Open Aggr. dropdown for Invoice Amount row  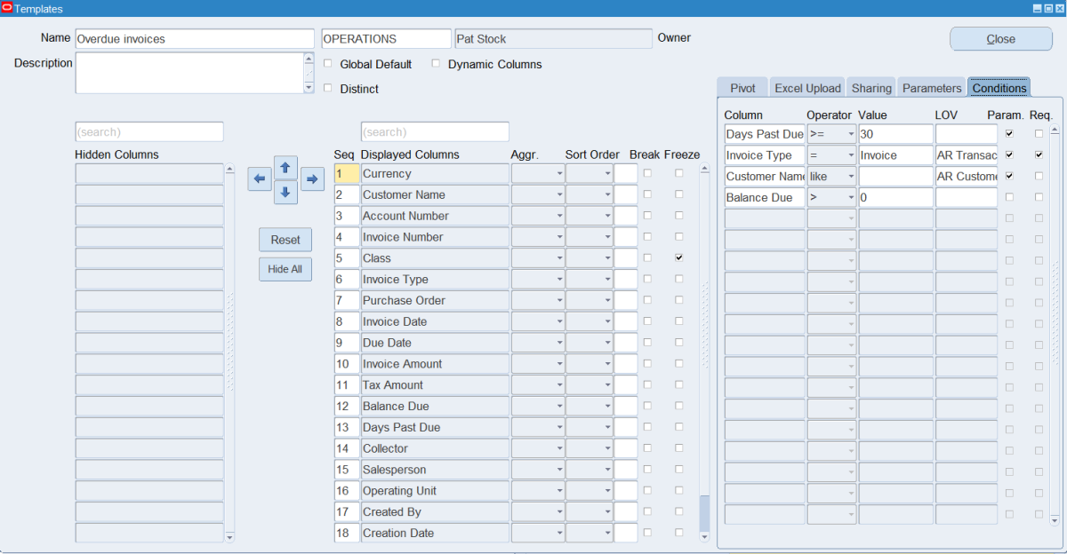[559, 364]
